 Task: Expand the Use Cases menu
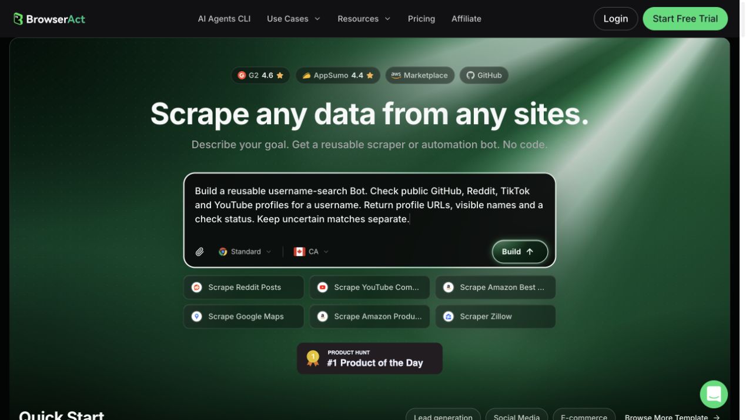[293, 19]
